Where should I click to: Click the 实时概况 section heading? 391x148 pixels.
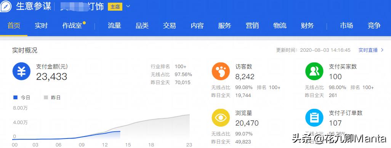(x=25, y=50)
